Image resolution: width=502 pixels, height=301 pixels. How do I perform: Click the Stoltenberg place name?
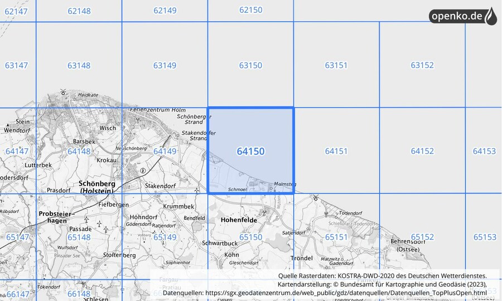click(x=119, y=255)
